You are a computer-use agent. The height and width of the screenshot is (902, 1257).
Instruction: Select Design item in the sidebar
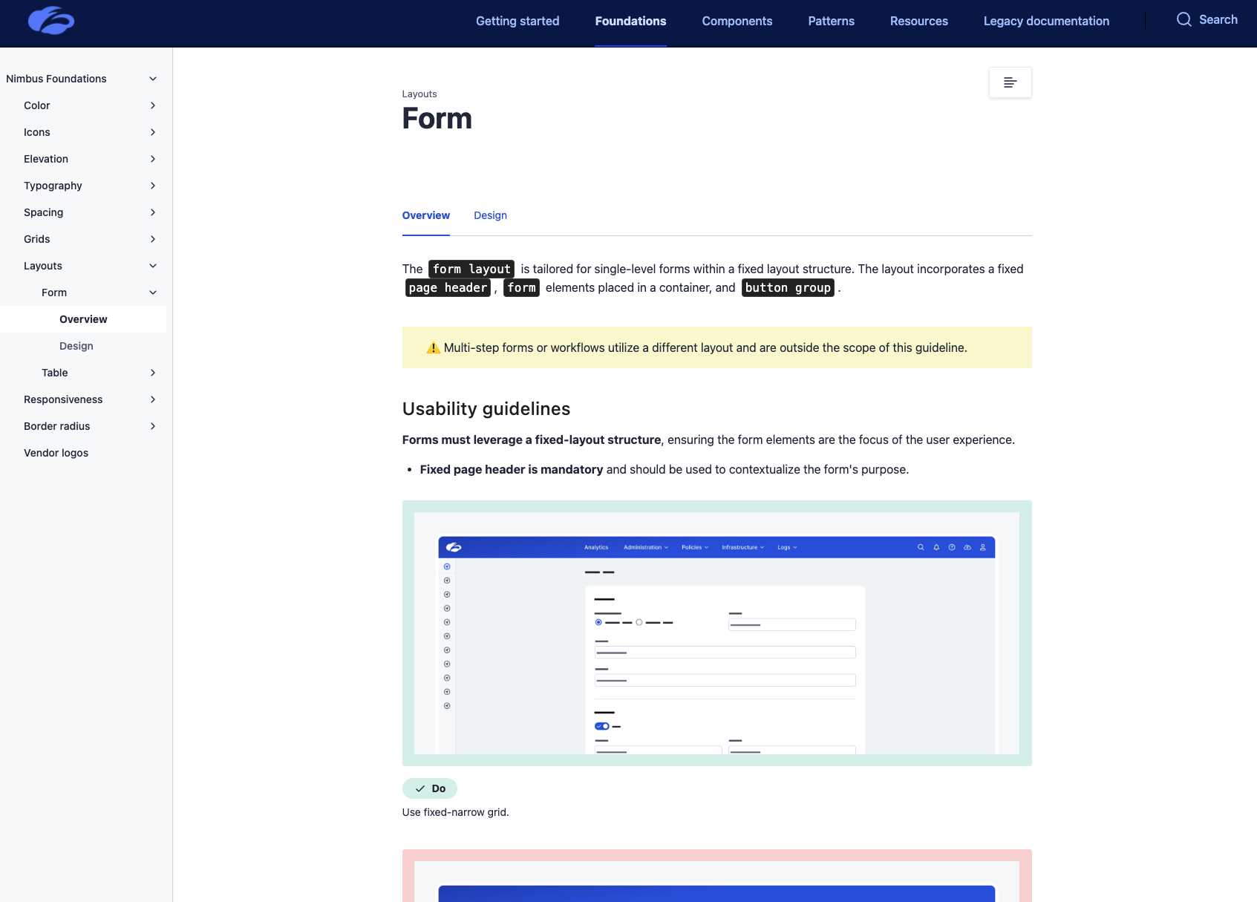76,346
